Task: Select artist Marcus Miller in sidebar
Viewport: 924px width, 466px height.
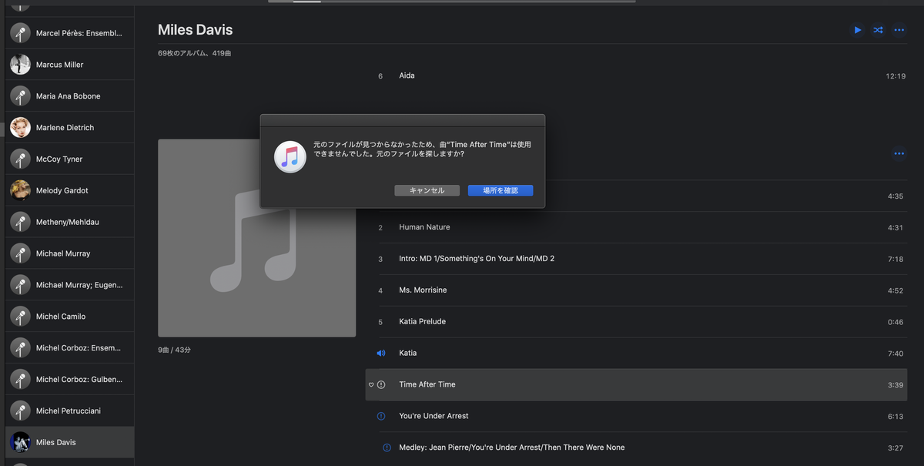Action: (70, 65)
